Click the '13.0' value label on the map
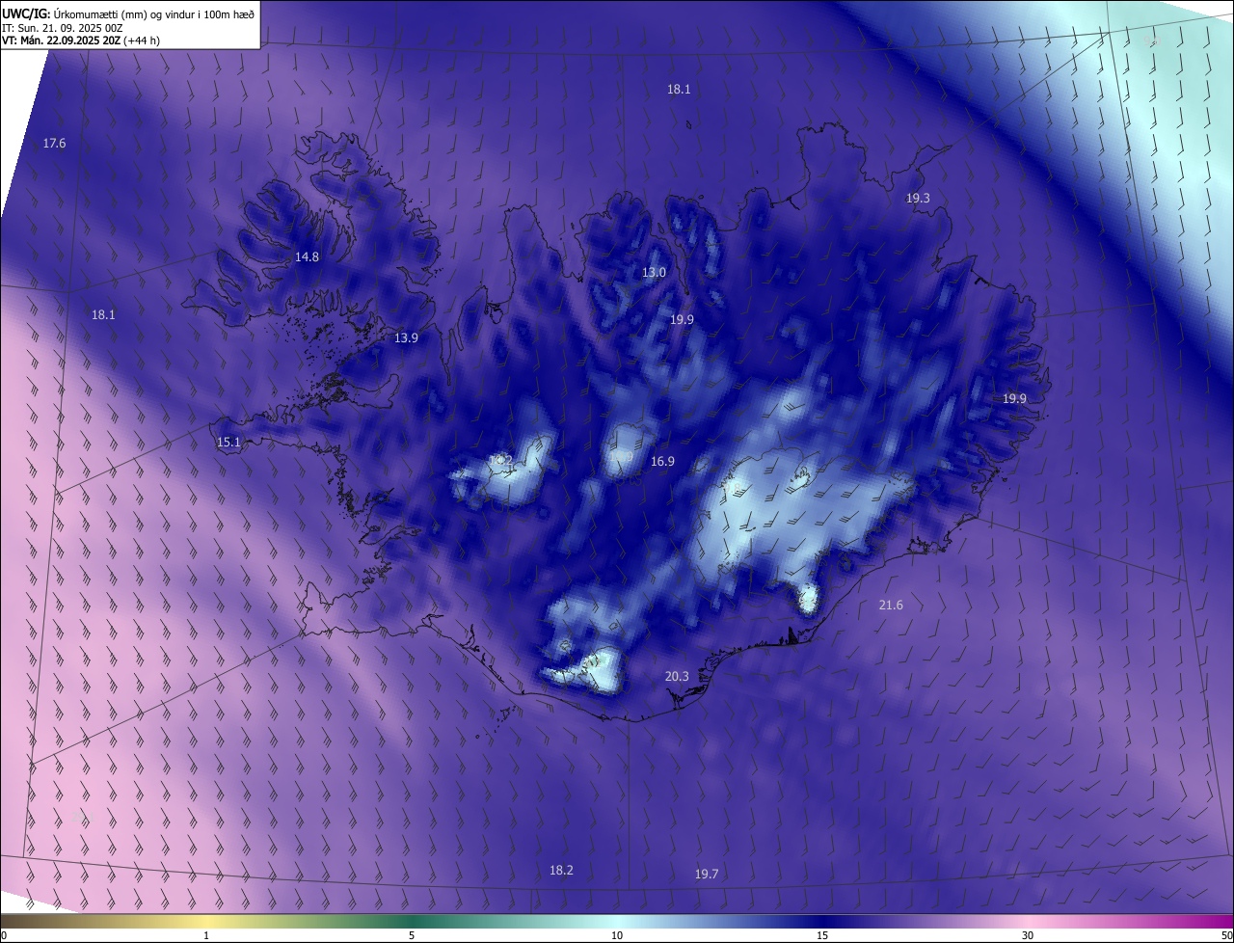1234x943 pixels. tap(654, 273)
